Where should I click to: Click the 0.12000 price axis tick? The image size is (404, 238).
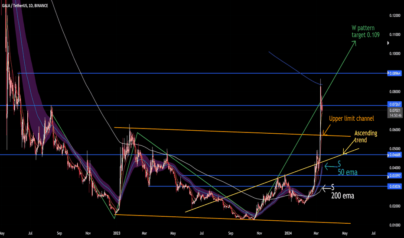tap(395, 16)
